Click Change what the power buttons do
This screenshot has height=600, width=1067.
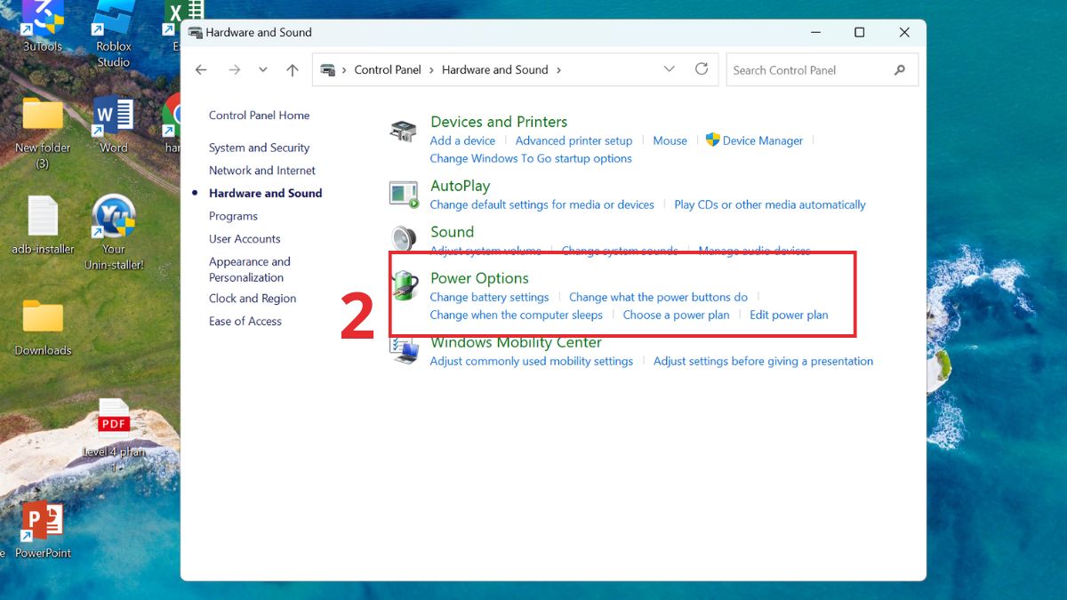click(x=658, y=297)
